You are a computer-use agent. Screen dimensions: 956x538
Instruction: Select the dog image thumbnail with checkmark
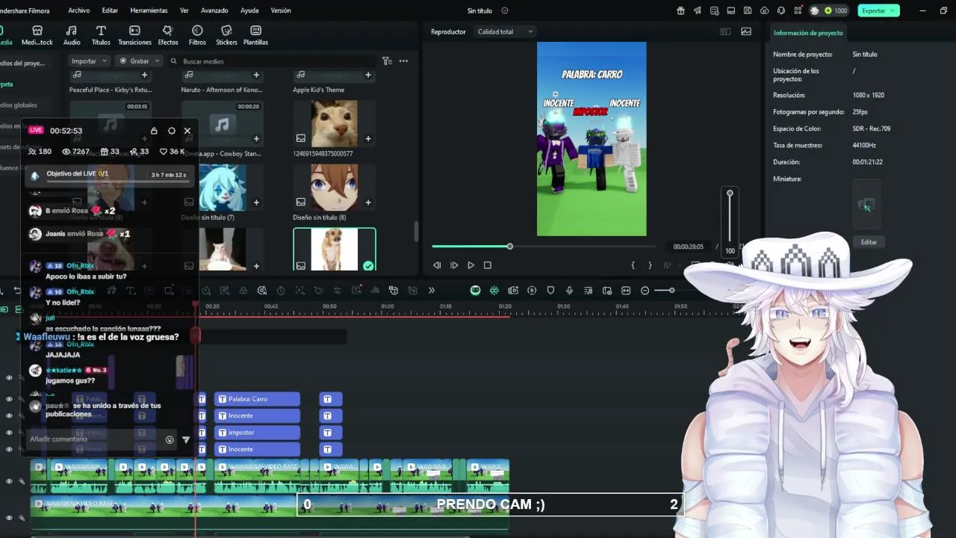coord(335,250)
